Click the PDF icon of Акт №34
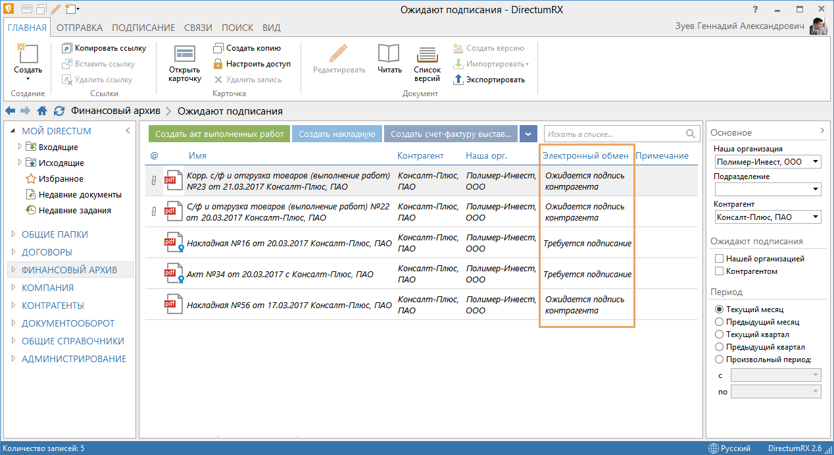 pos(172,274)
